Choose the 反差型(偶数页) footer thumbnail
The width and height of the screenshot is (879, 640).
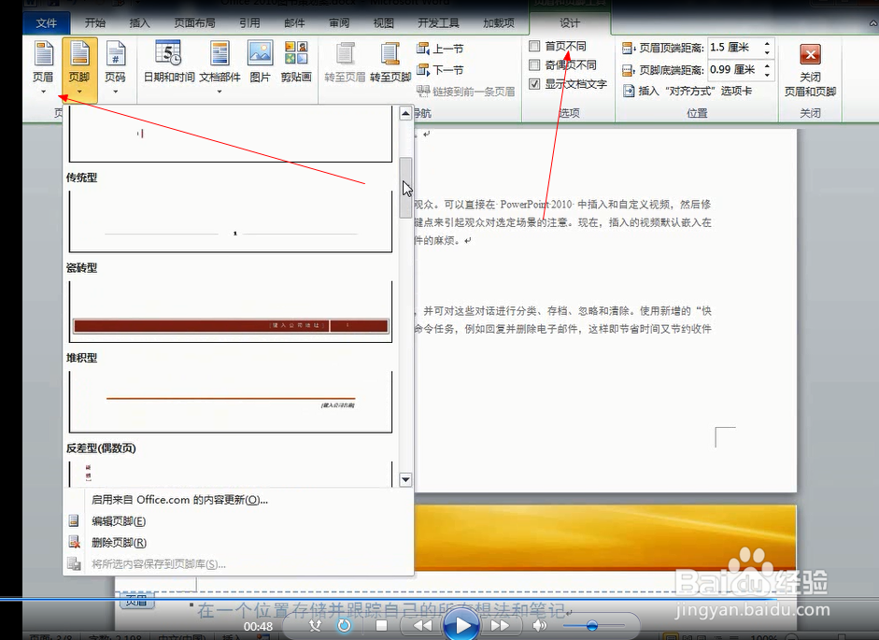[x=231, y=474]
